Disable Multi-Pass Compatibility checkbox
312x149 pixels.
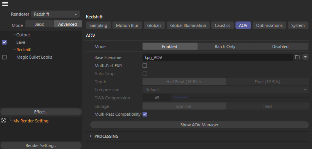(145, 114)
